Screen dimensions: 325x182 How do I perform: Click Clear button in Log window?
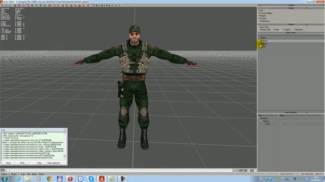click(40, 163)
